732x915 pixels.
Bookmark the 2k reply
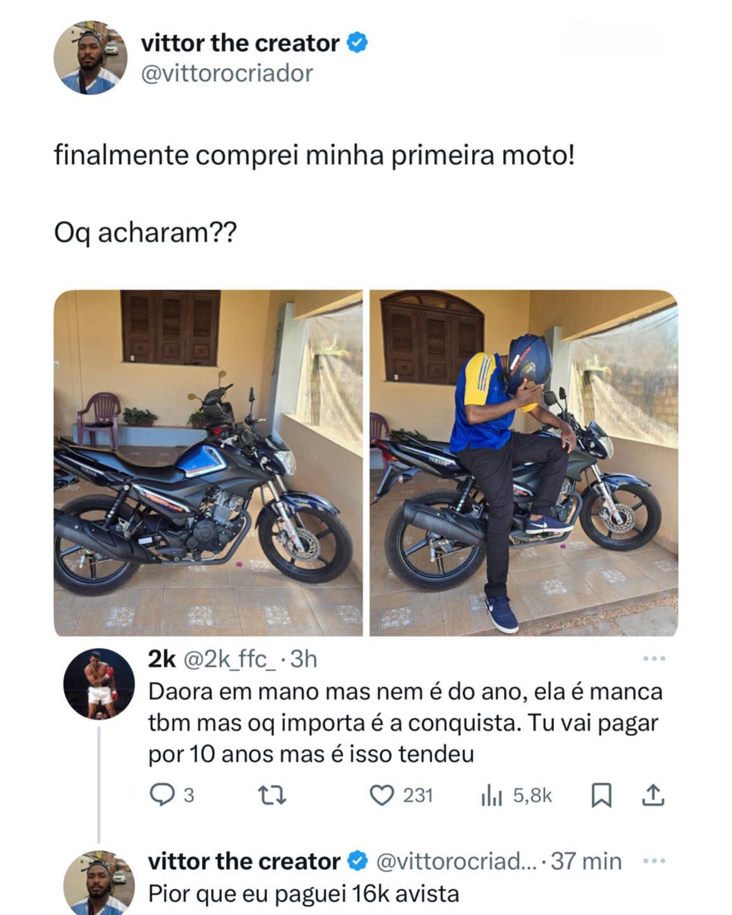[x=600, y=795]
